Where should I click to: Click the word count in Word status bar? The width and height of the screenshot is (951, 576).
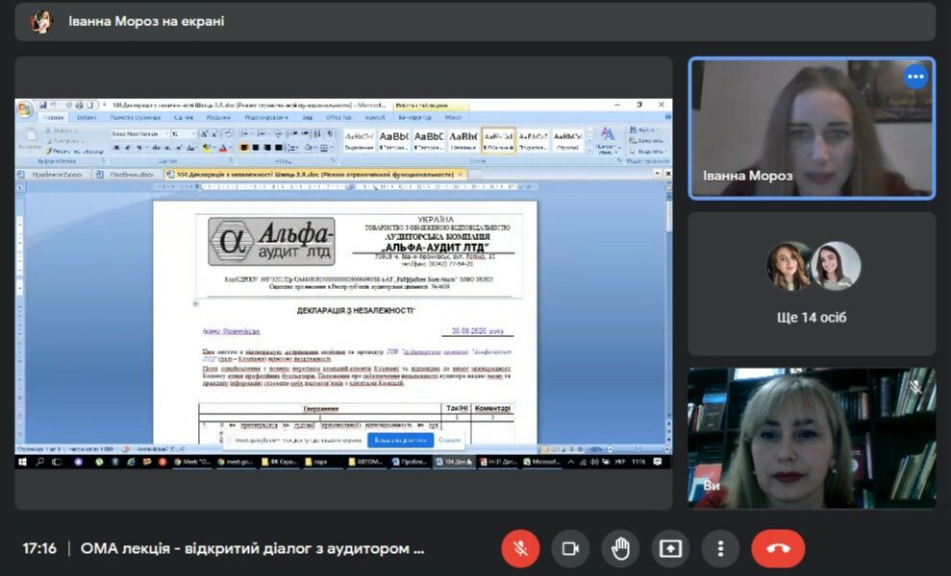pos(91,449)
